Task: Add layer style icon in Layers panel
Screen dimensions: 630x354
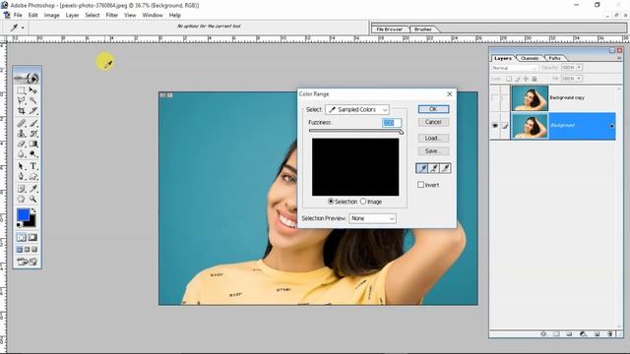Action: [x=543, y=334]
